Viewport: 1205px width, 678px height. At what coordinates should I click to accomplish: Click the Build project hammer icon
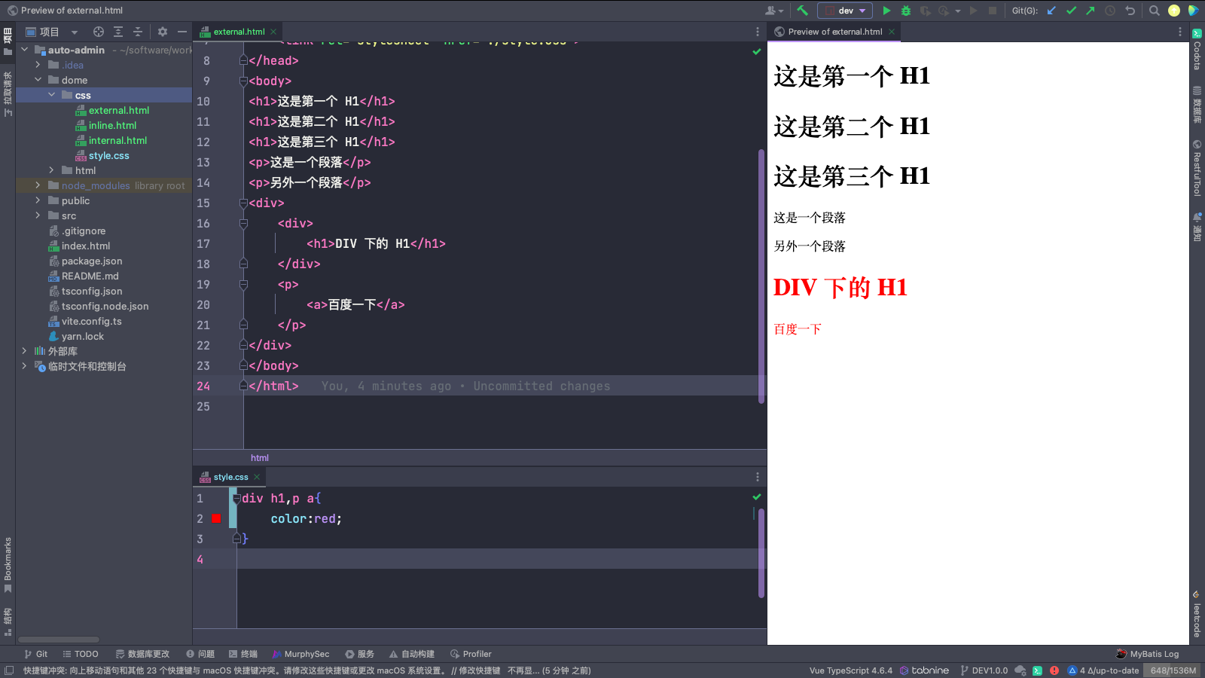[802, 11]
